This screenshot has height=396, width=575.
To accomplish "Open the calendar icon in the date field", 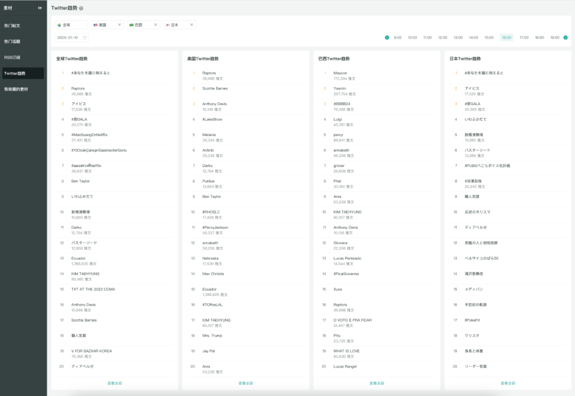I will click(x=85, y=38).
